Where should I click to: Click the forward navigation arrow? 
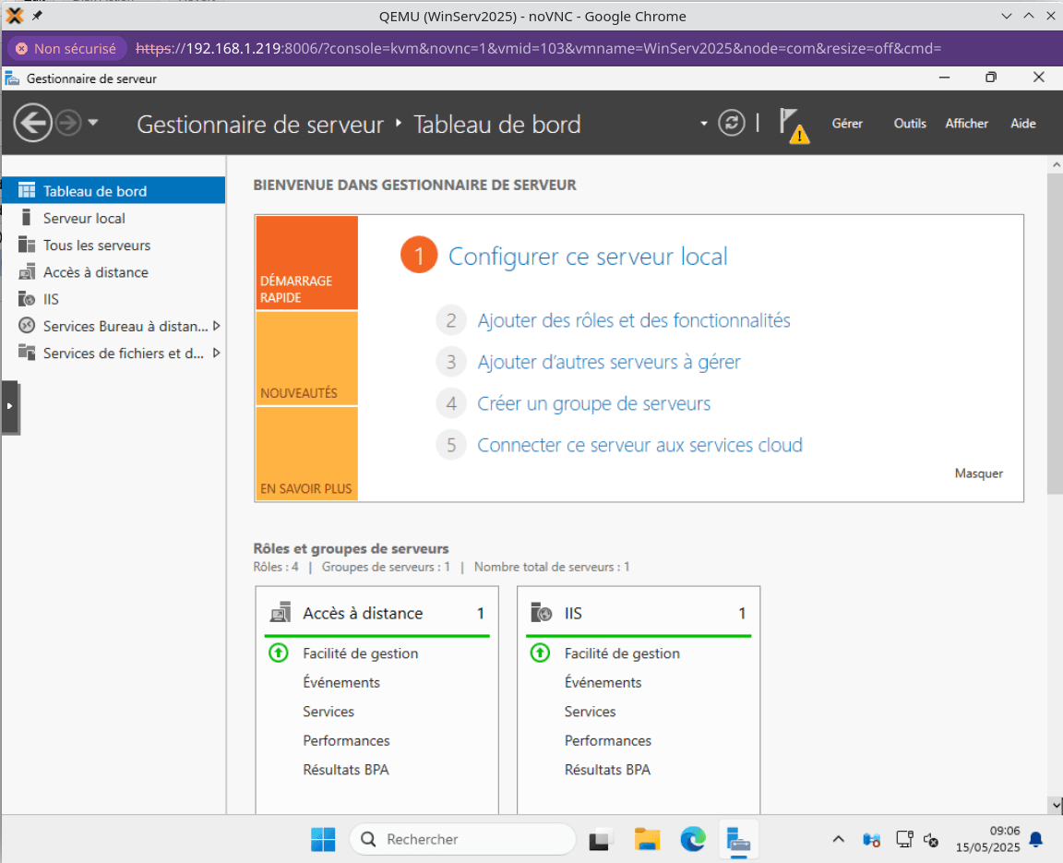click(x=68, y=123)
